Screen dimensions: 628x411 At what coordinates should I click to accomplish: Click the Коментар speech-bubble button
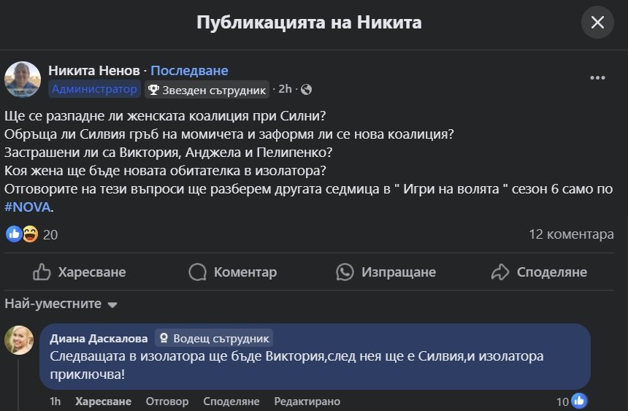coord(233,272)
